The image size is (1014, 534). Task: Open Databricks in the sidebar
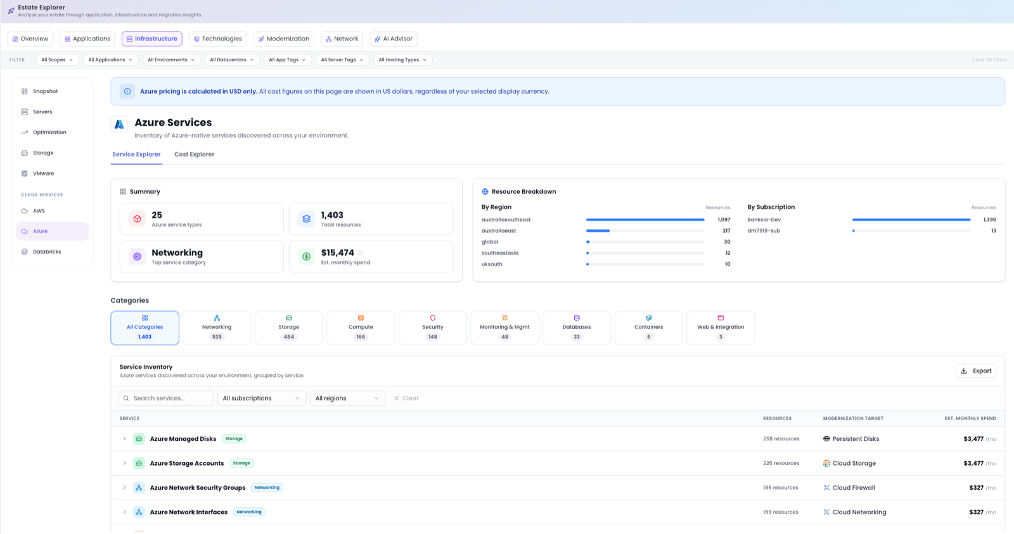53,251
